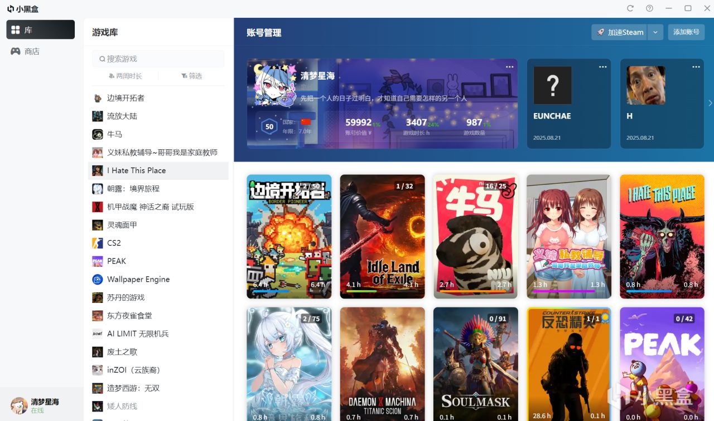Select 朝露:境界旅程 in the game list
714x421 pixels.
[x=158, y=189]
